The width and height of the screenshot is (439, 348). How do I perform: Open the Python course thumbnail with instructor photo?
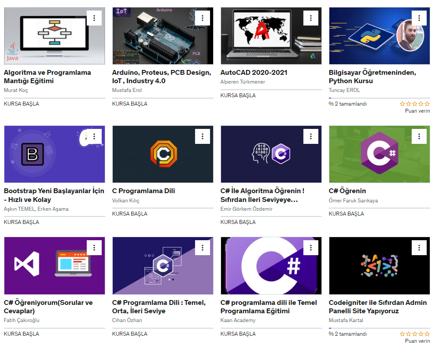pos(380,36)
